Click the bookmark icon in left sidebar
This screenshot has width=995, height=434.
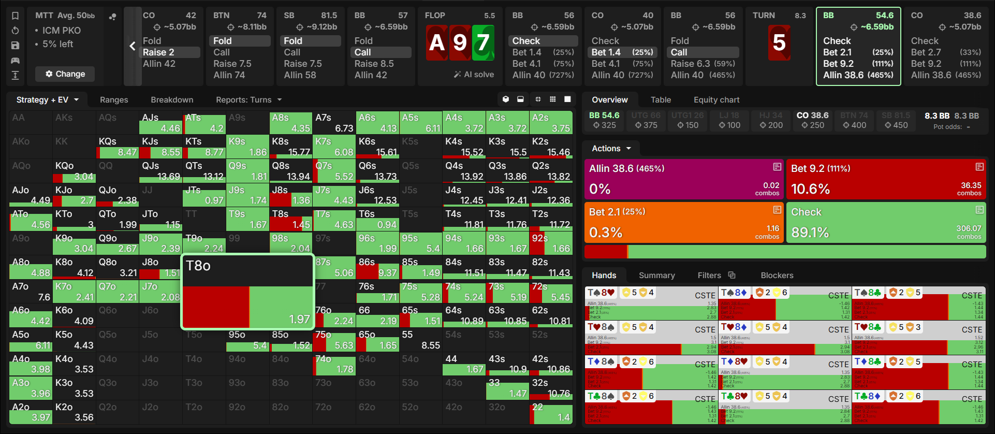(x=15, y=16)
